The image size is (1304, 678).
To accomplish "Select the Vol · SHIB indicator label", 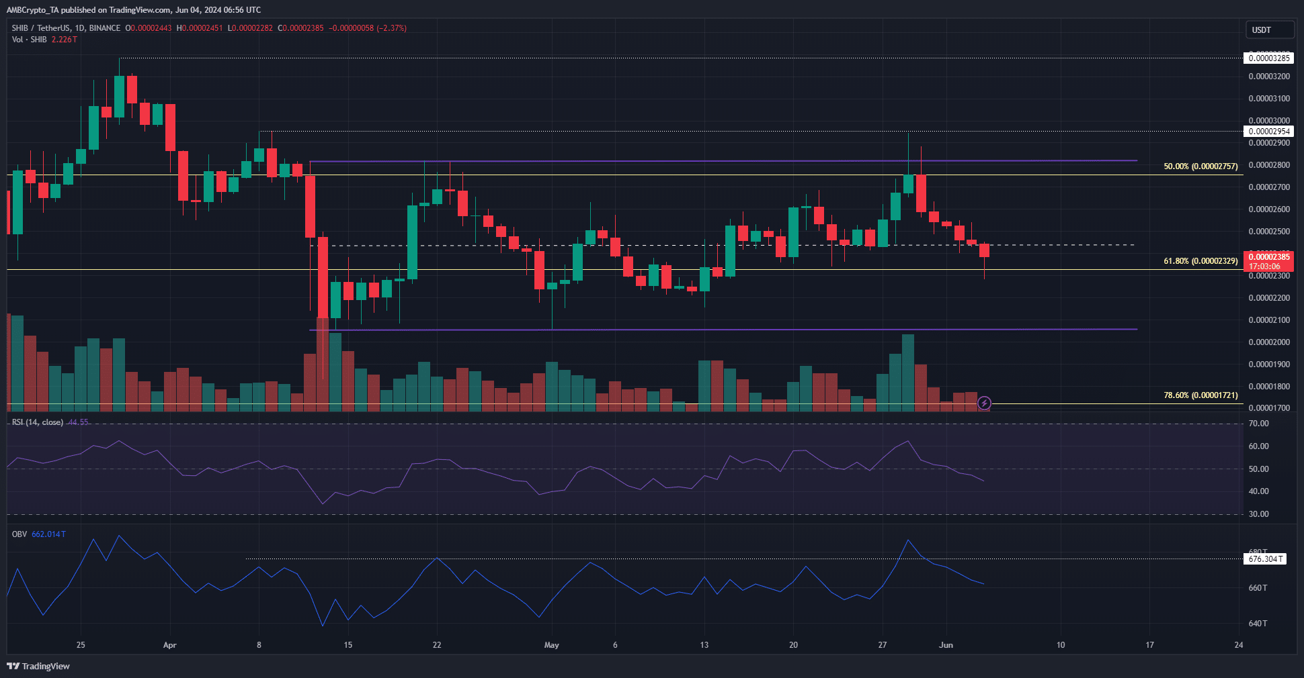I will click(x=30, y=40).
